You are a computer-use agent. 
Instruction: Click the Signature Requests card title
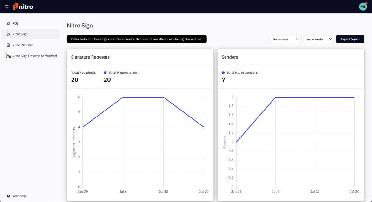(x=90, y=57)
